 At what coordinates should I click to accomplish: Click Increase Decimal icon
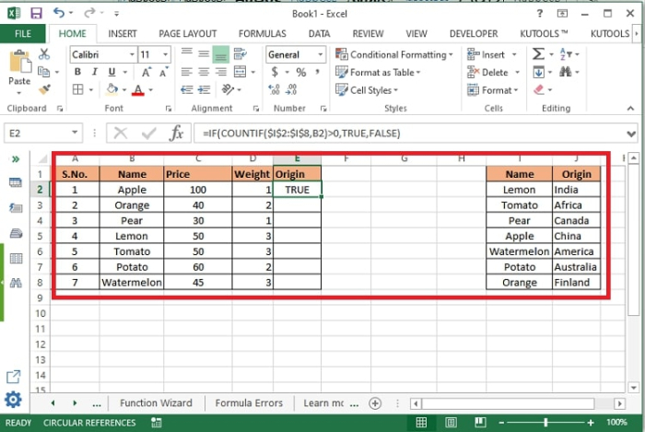274,89
